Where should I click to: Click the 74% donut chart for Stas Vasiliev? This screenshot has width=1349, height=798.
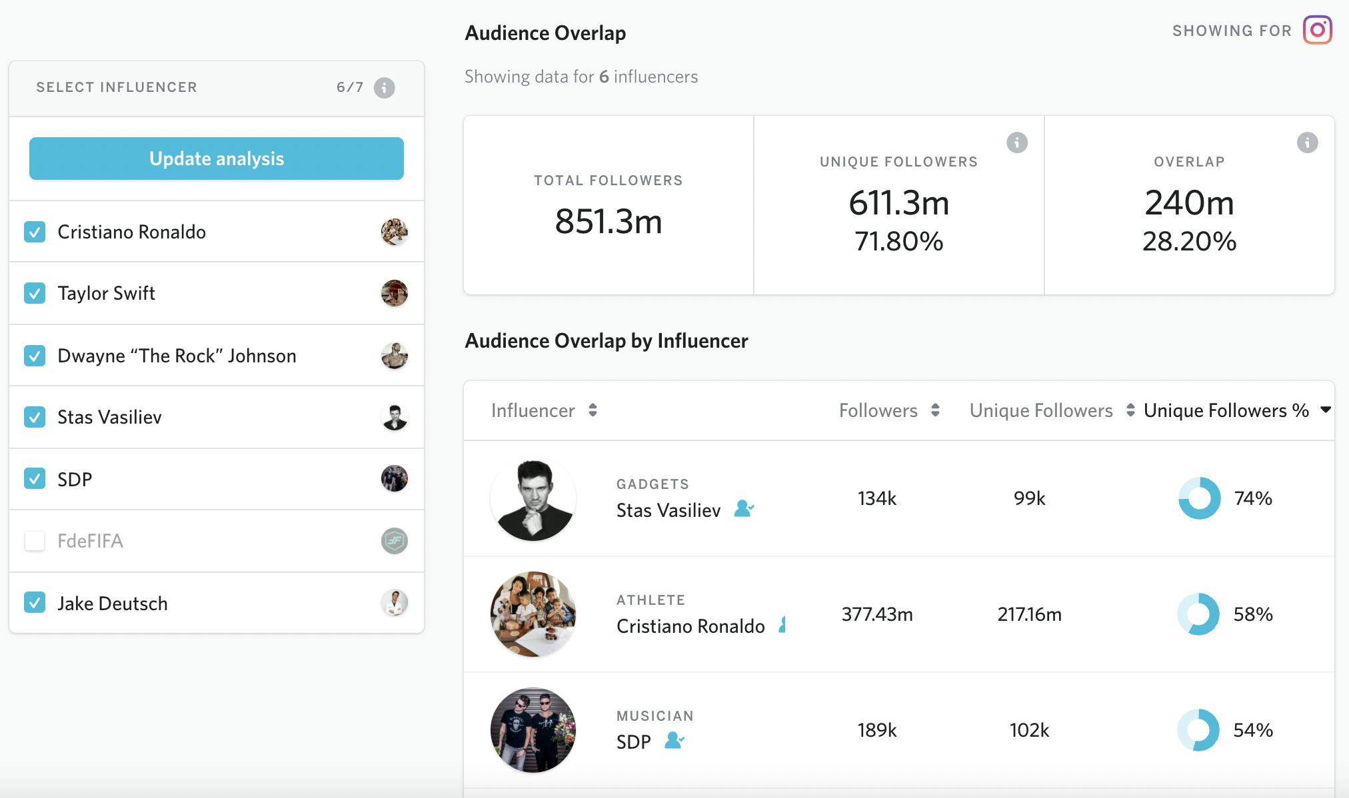coord(1199,498)
